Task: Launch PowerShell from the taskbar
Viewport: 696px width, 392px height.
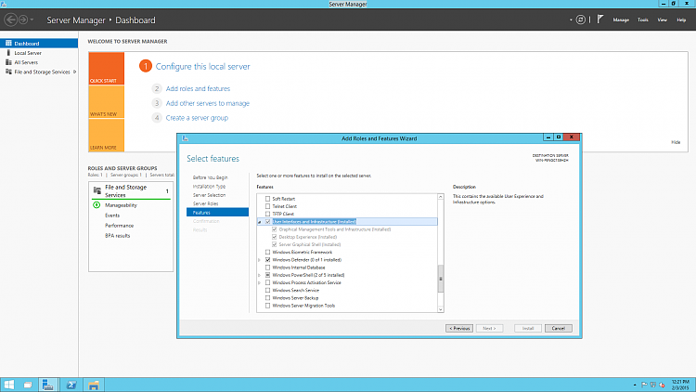Action: [71, 385]
